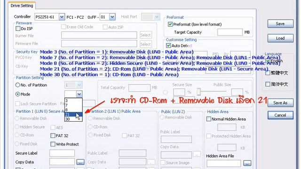Click Normal Hidden Area KB field
301x169 pixels.
pyautogui.click(x=227, y=127)
